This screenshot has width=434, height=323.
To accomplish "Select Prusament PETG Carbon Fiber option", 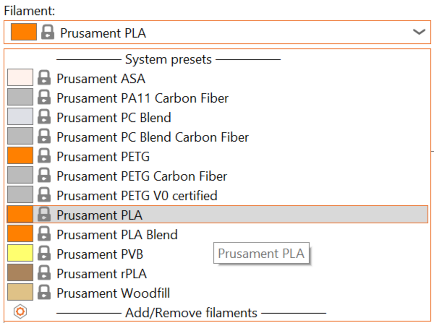I will 142,176.
